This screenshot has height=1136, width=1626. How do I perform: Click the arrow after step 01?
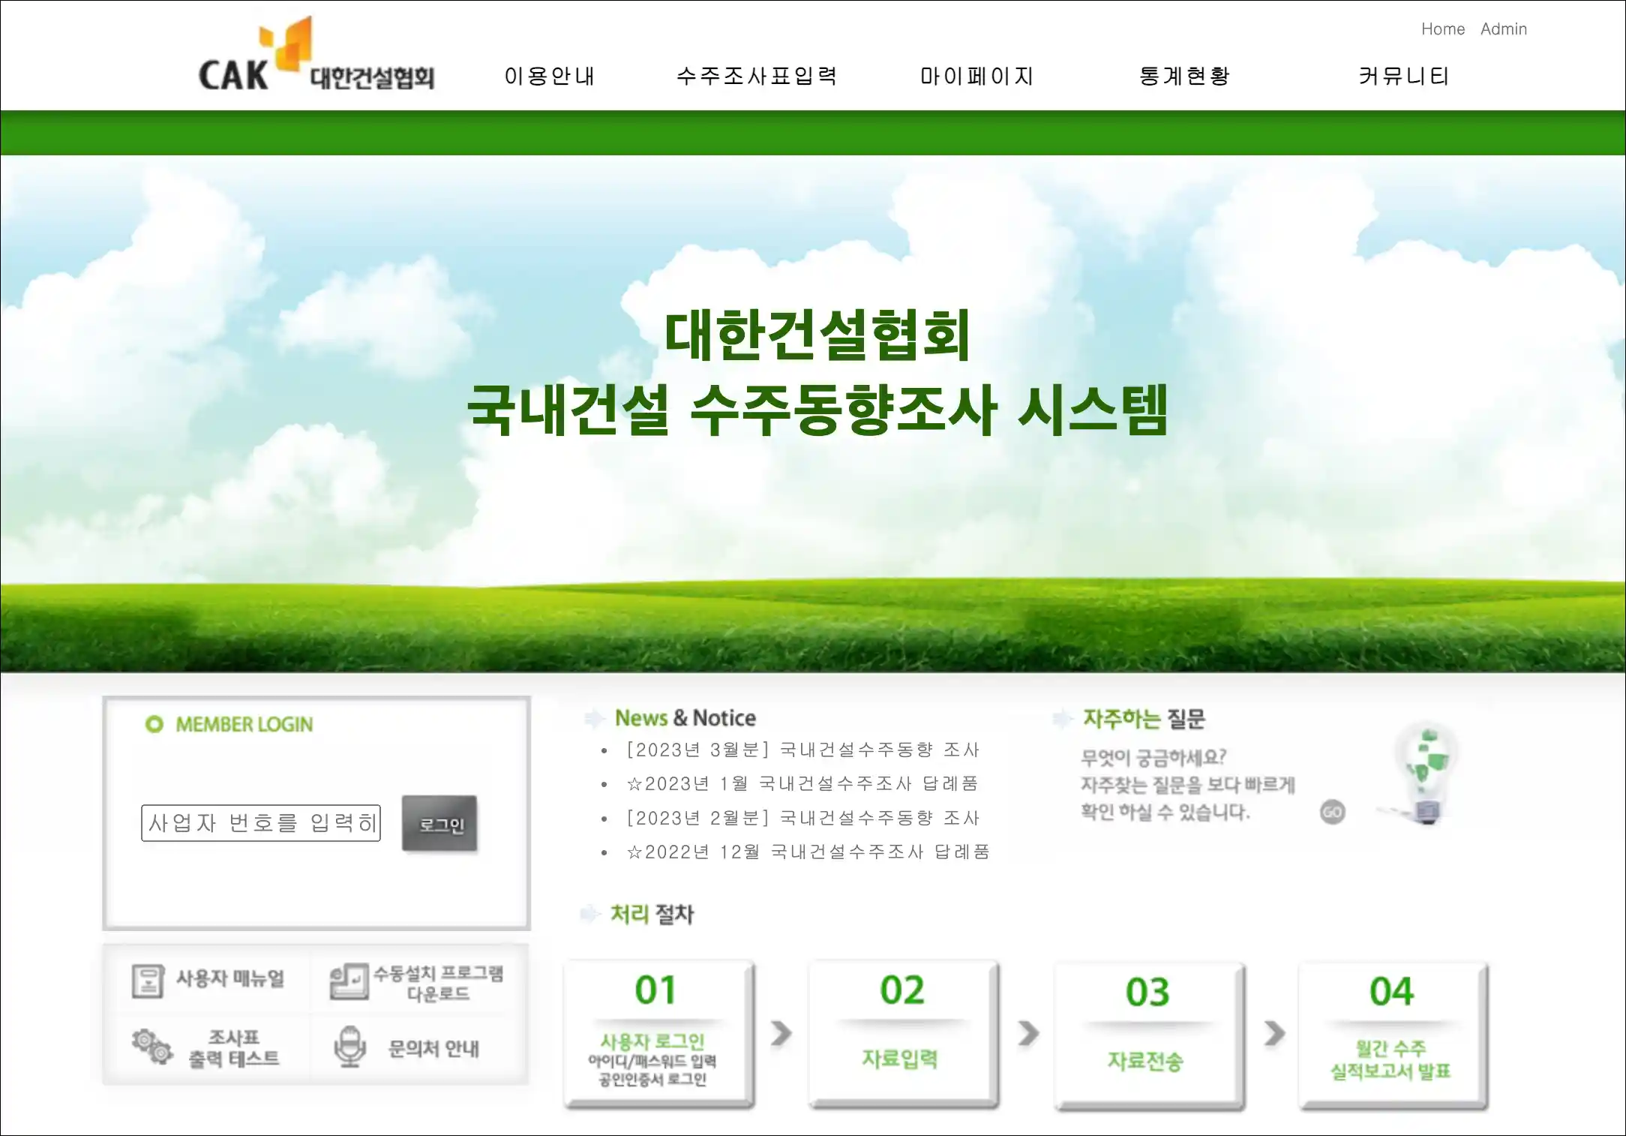781,1033
